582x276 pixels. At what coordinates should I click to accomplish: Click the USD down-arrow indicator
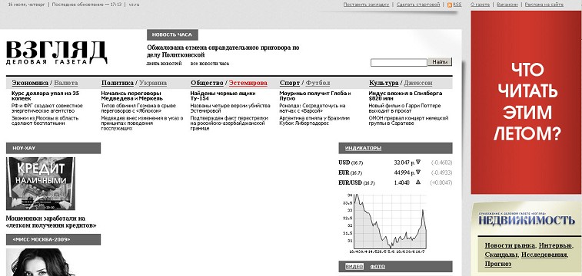(x=418, y=162)
